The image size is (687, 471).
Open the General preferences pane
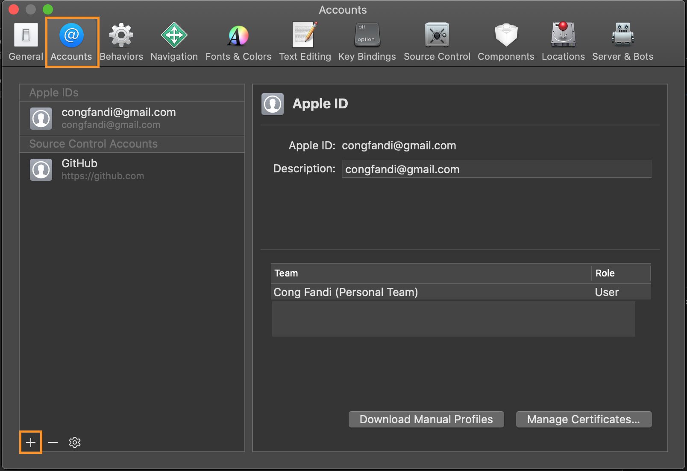click(26, 42)
